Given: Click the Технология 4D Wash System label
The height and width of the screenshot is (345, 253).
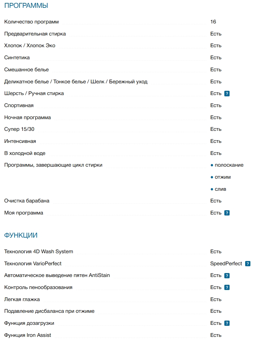Looking at the screenshot, I should (x=39, y=252).
